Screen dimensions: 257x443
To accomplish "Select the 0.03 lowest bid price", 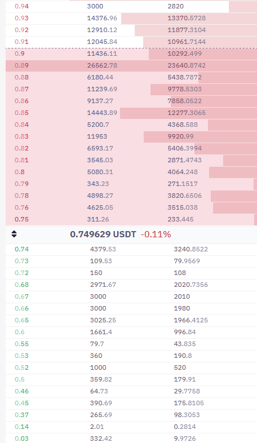I will (x=22, y=438).
